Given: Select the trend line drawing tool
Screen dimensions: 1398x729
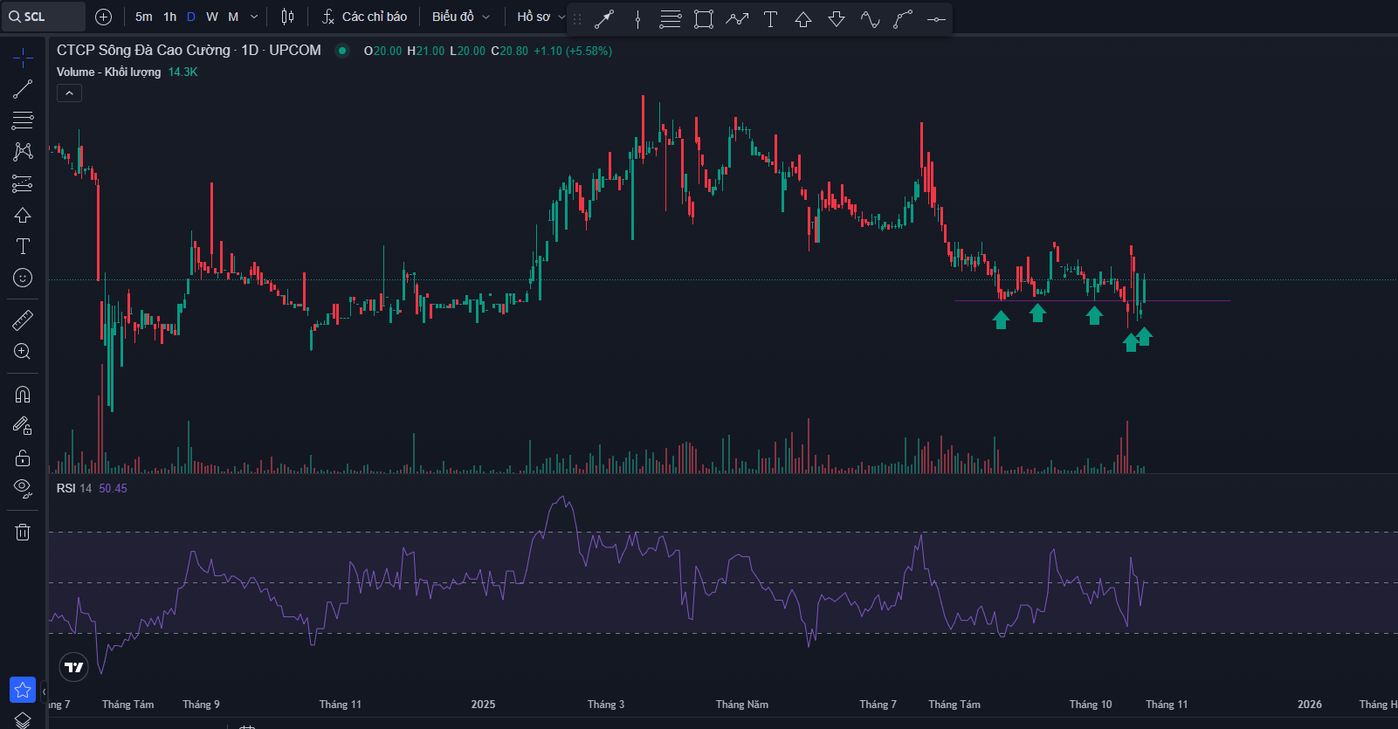Looking at the screenshot, I should pyautogui.click(x=23, y=89).
